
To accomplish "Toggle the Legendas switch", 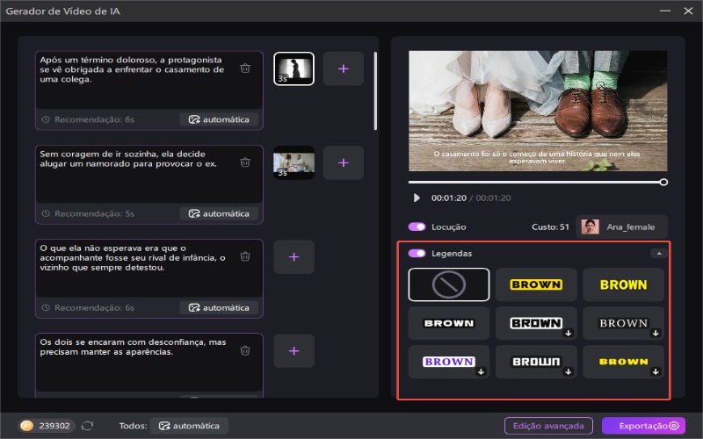I will coord(417,253).
